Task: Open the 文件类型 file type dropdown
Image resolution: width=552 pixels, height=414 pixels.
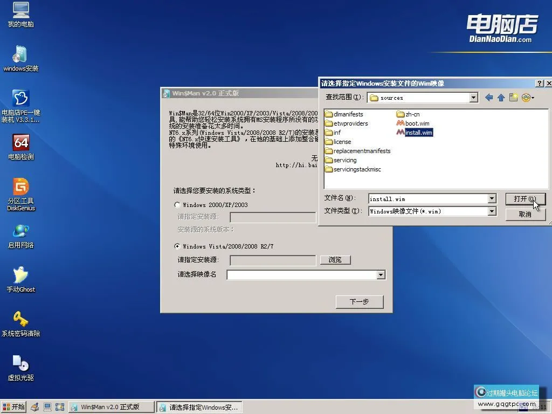Action: coord(492,211)
